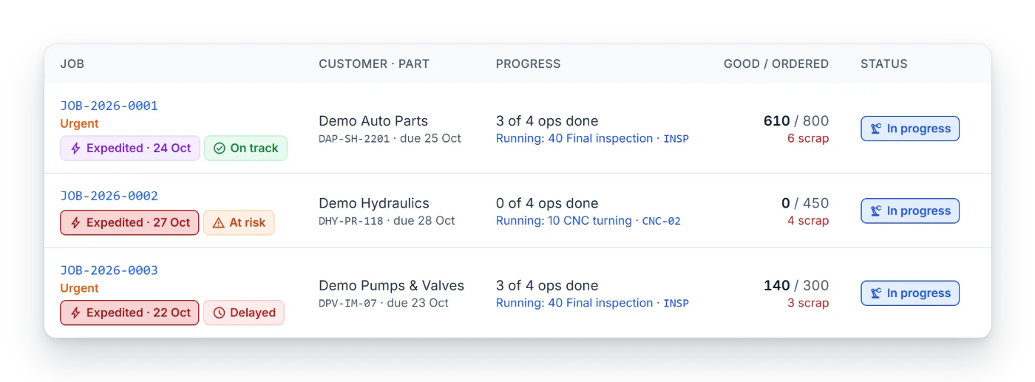The height and width of the screenshot is (382, 1035).
Task: Click quantity 140 / 300
Action: coord(796,285)
